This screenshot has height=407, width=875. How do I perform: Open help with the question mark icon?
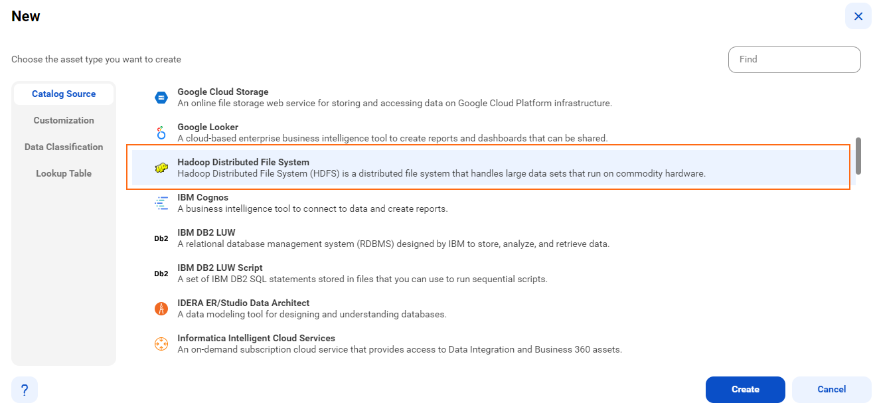tap(25, 390)
